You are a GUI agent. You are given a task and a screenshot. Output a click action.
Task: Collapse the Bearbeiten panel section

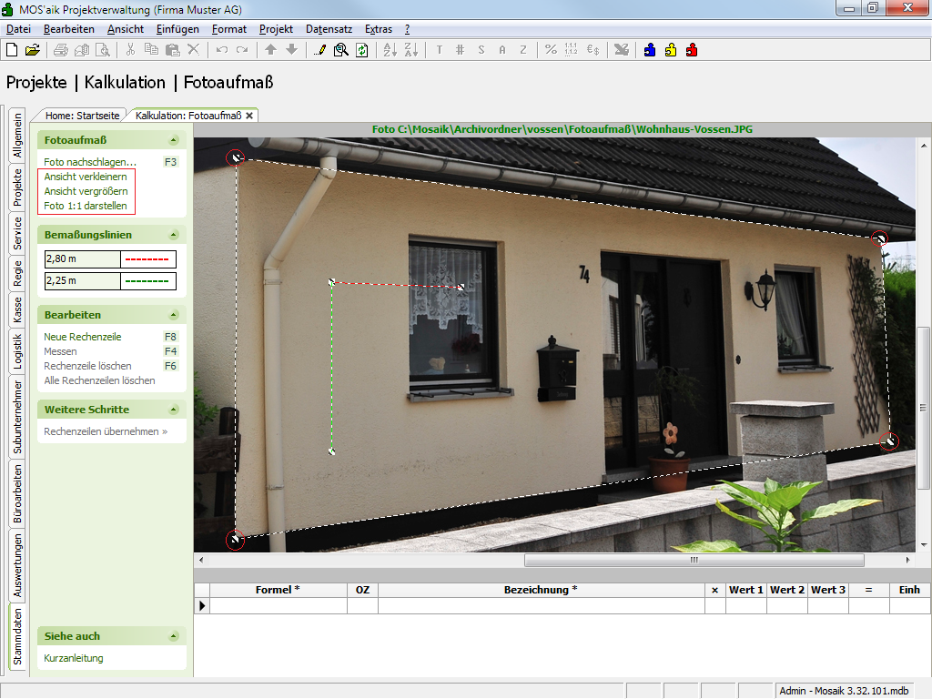(173, 315)
